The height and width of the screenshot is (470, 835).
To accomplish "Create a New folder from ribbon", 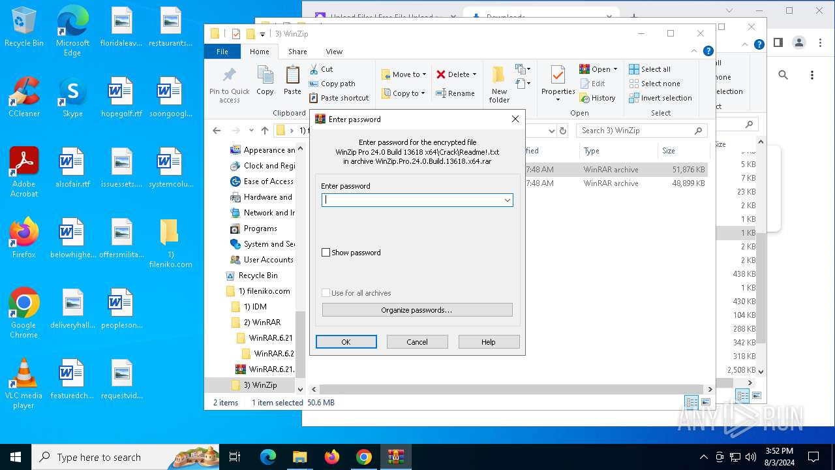I will point(499,84).
